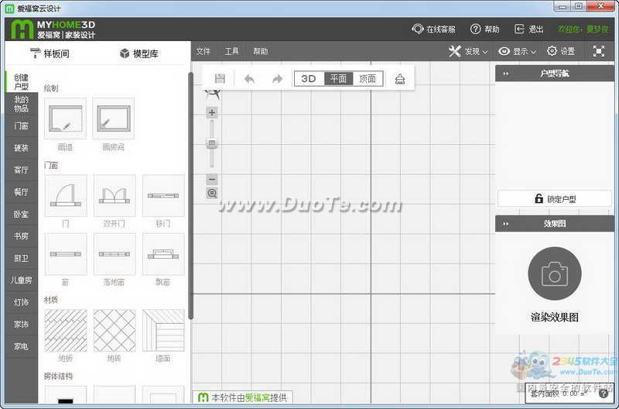Viewport: 619px width, 409px height.
Task: Open 在线客服 online support
Action: pos(433,29)
